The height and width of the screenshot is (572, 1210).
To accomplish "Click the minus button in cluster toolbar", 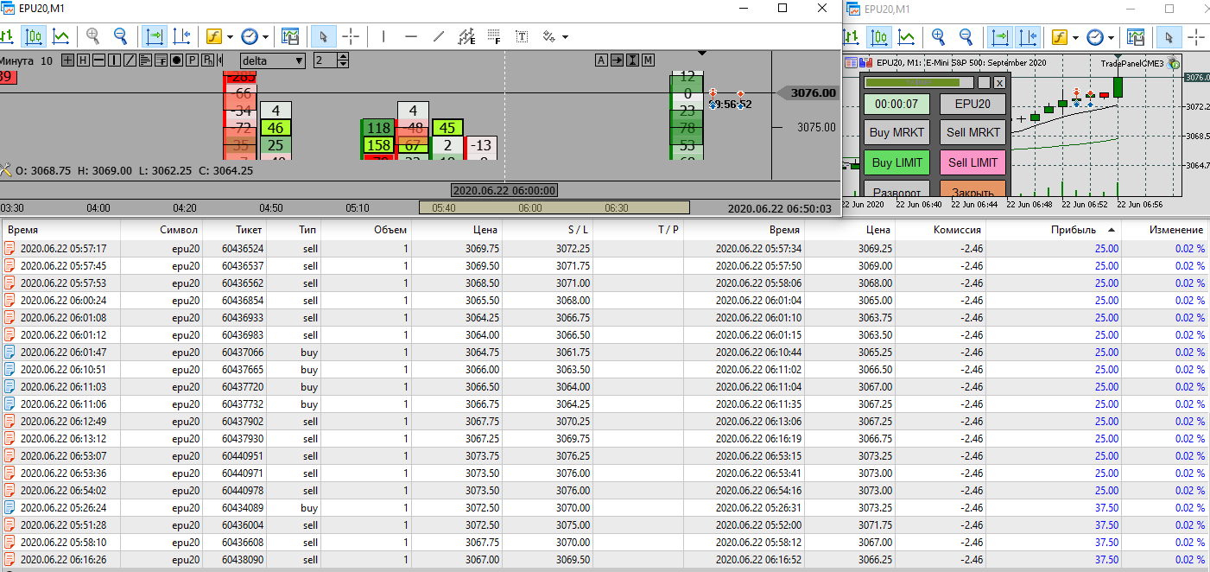I will pos(98,60).
